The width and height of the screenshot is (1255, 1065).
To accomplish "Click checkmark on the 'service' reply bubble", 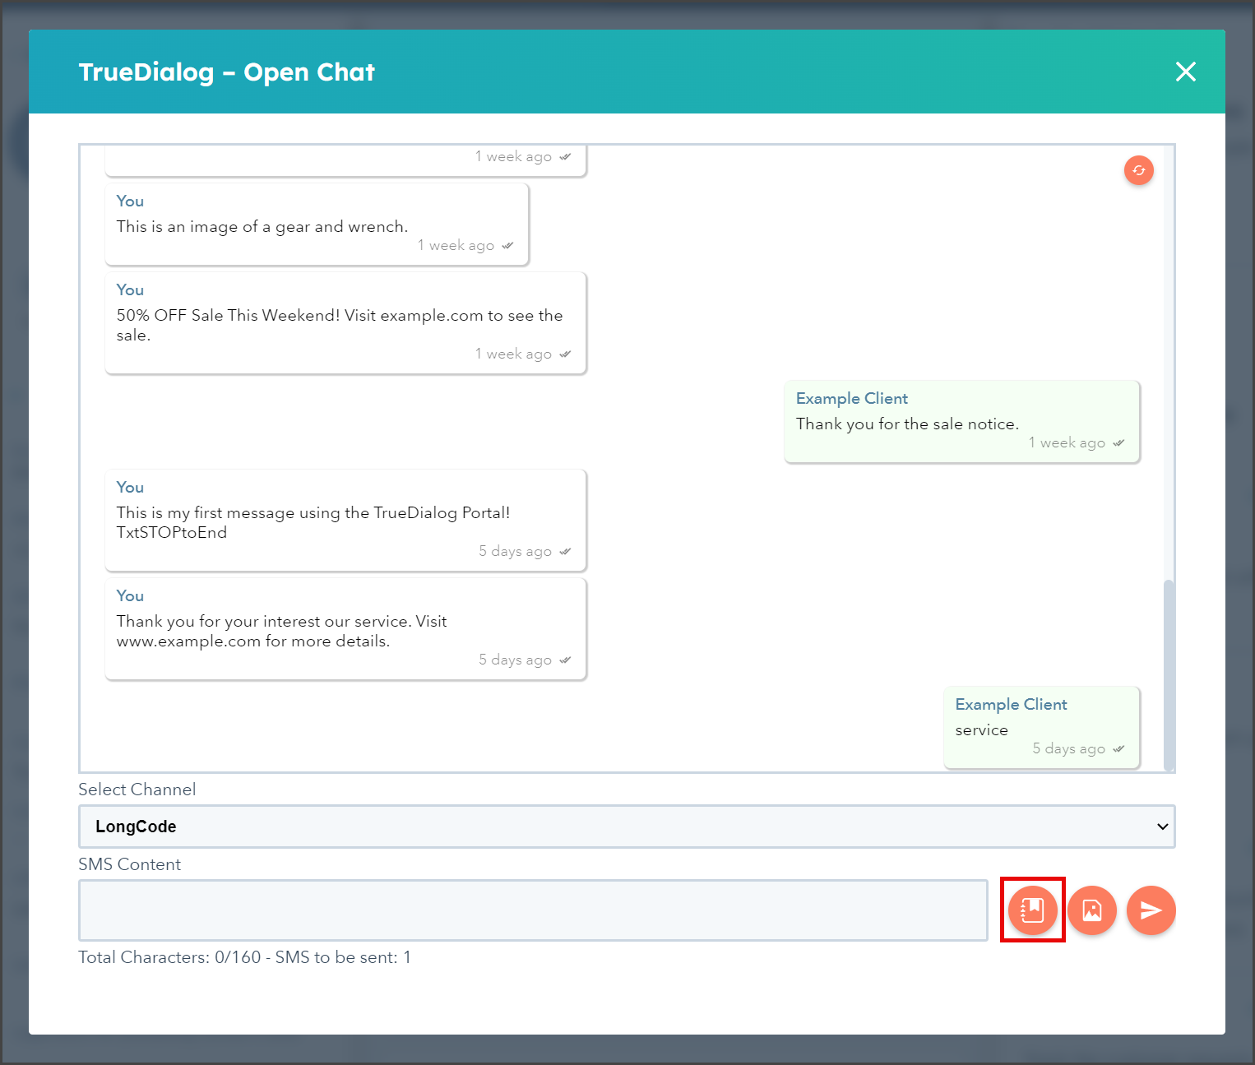I will point(1118,748).
